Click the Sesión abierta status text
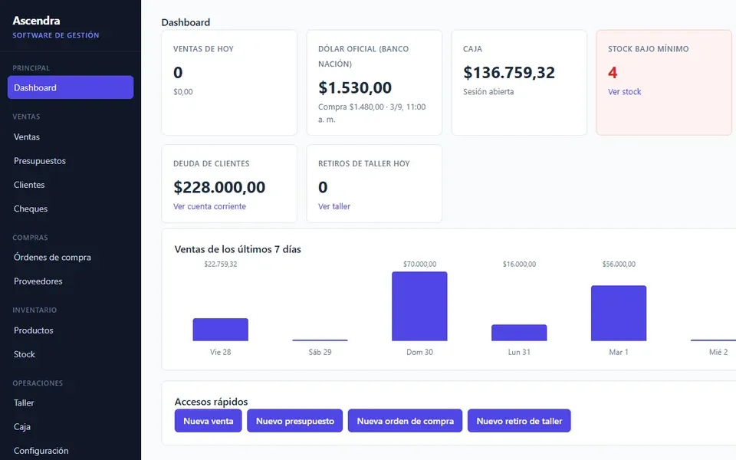The image size is (736, 460). pos(488,91)
